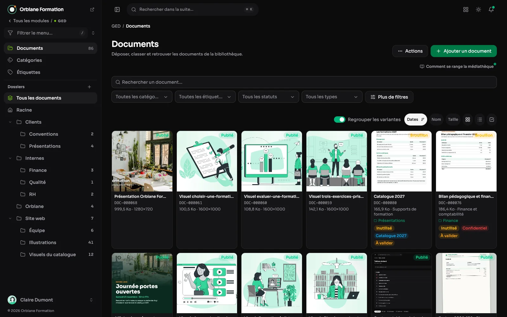507x317 pixels.
Task: Select Tous les documents folder
Action: pyautogui.click(x=51, y=98)
